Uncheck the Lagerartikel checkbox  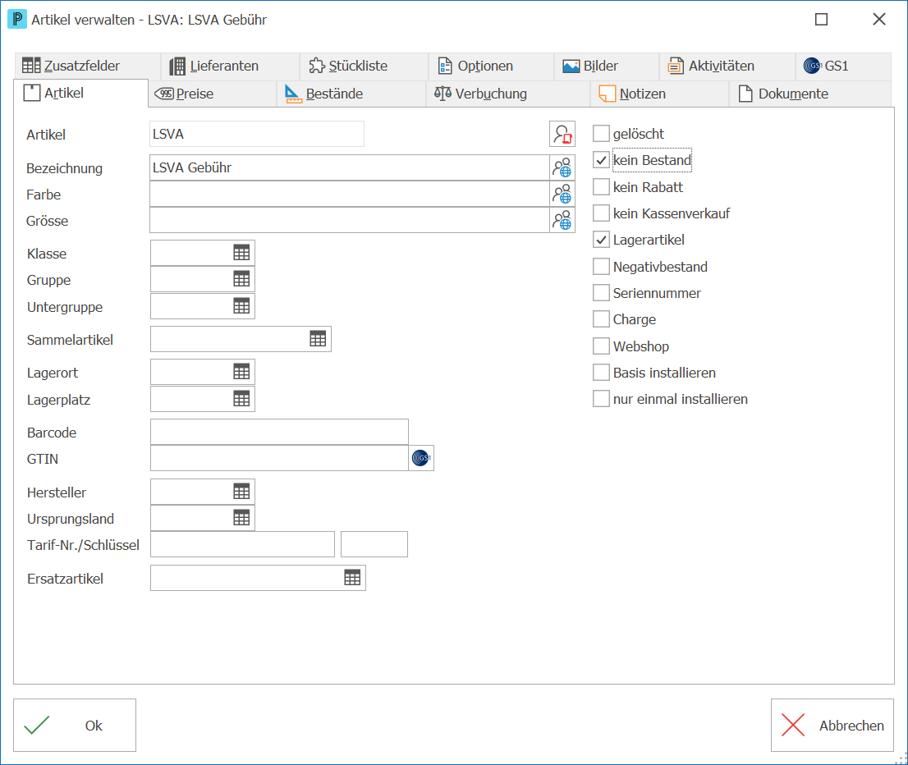[x=601, y=240]
